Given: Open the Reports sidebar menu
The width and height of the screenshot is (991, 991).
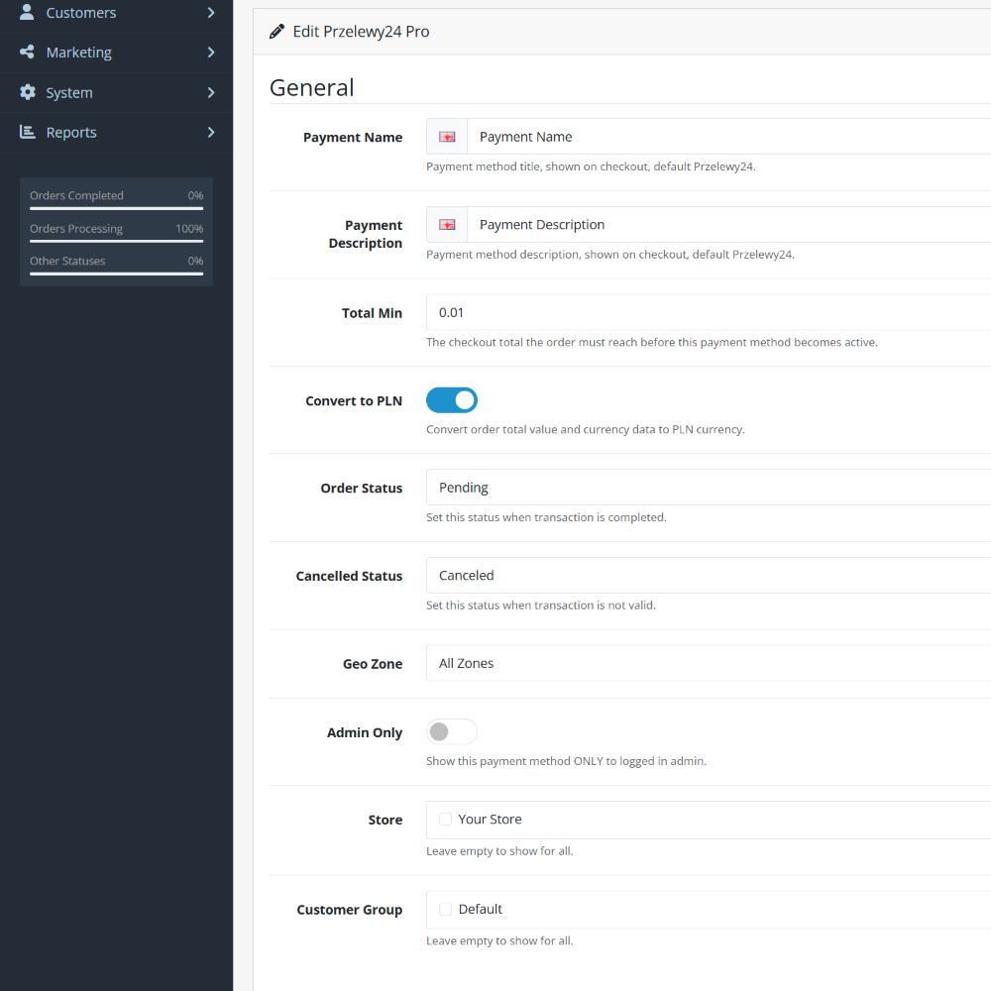Looking at the screenshot, I should pyautogui.click(x=116, y=132).
